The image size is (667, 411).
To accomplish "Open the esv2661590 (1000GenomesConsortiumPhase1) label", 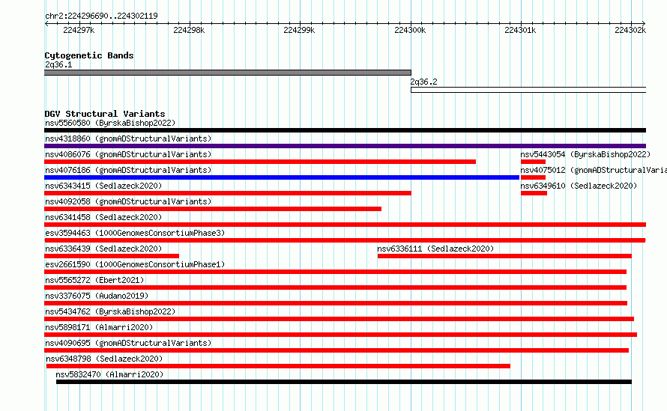I will point(135,264).
